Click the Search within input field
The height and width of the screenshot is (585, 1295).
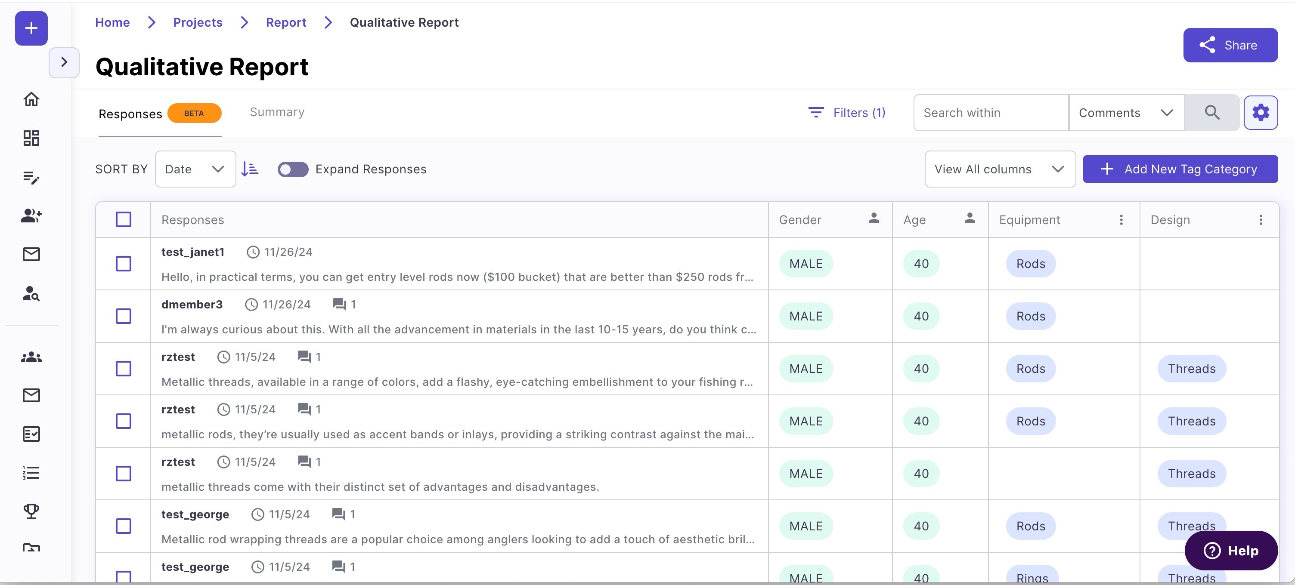pyautogui.click(x=991, y=112)
